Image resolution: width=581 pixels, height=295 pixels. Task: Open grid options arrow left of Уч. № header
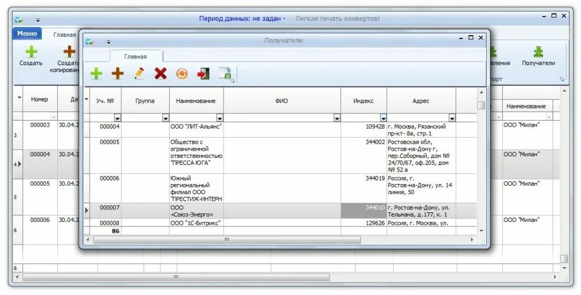point(87,99)
